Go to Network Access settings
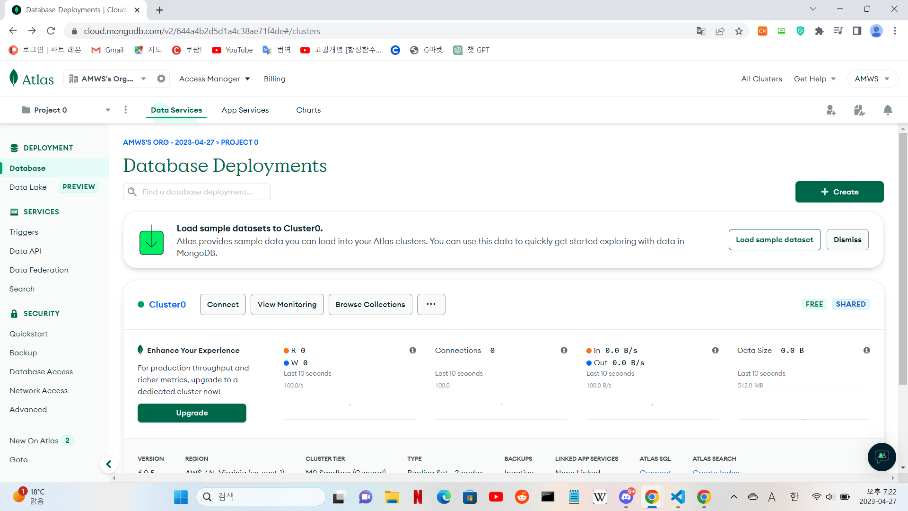The width and height of the screenshot is (908, 511). tap(38, 391)
